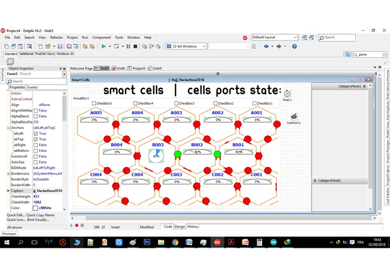Click the Quick Copy Name link
This screenshot has height=277, width=390.
click(40, 215)
